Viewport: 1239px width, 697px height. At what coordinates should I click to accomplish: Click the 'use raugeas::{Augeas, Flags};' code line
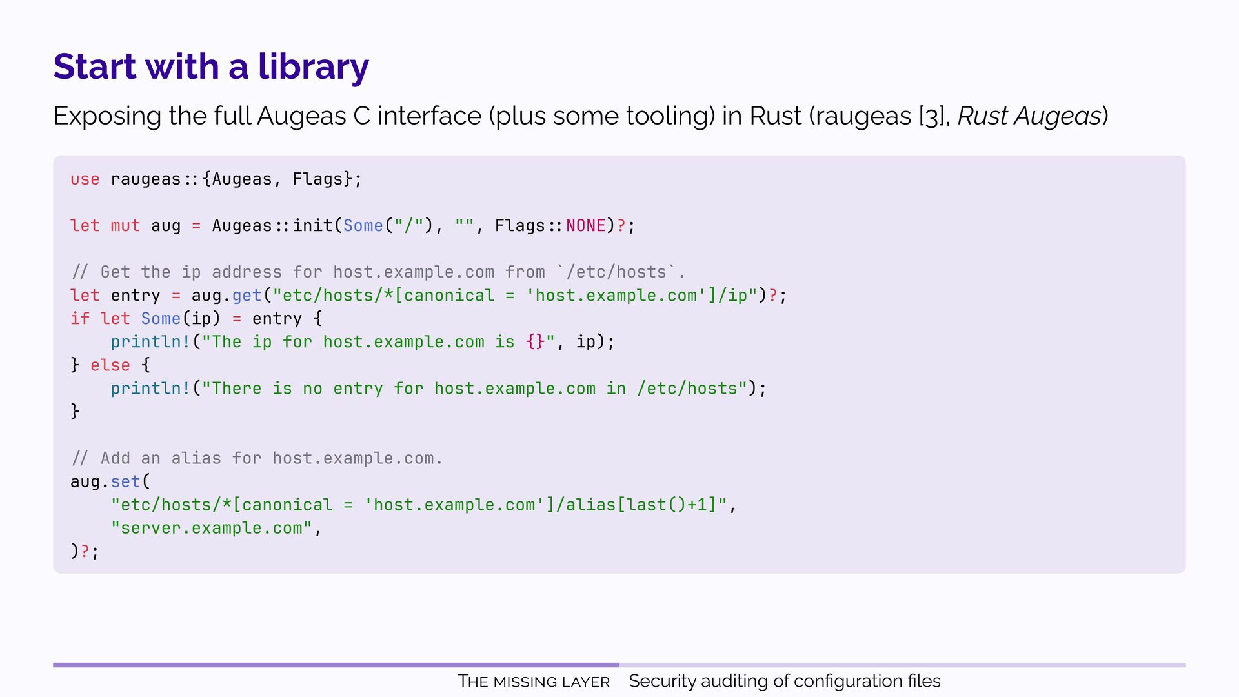tap(216, 179)
